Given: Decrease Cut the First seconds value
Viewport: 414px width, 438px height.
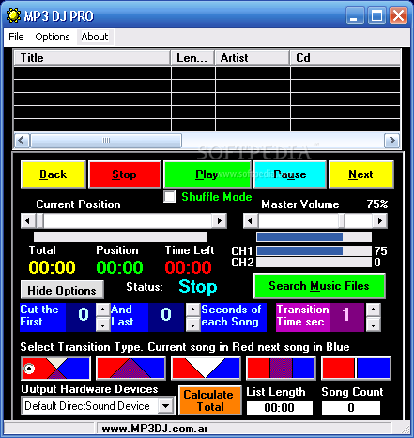Looking at the screenshot, I should [x=102, y=325].
